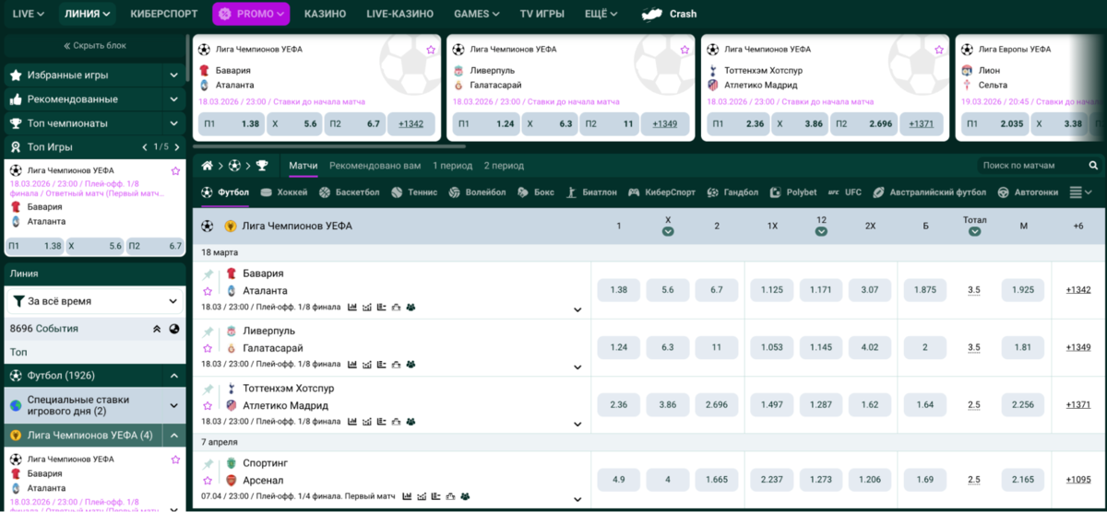
Task: Go to next Топ Игры slide
Action: click(175, 147)
